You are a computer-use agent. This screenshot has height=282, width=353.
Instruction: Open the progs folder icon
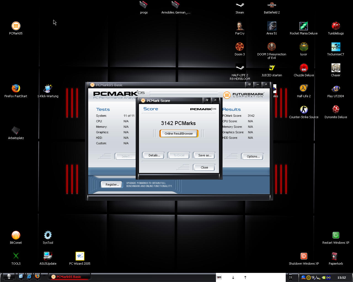[144, 5]
